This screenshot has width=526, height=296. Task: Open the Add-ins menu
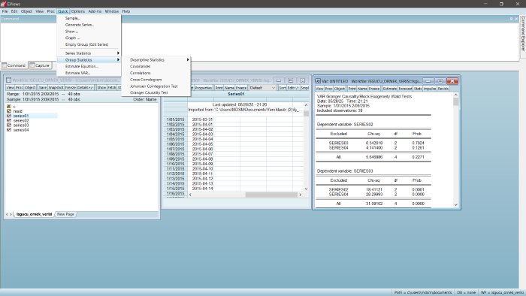pyautogui.click(x=95, y=11)
